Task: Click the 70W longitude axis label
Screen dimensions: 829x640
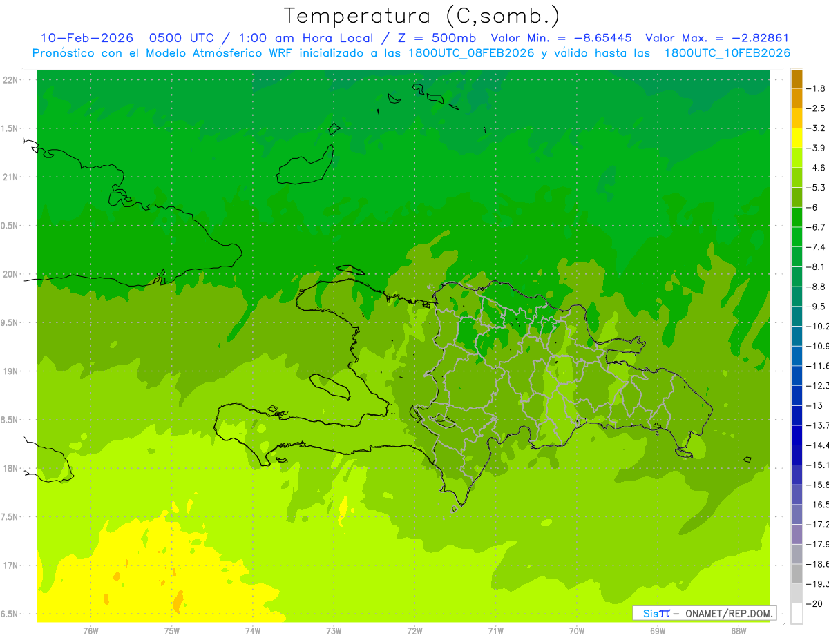Action: [576, 631]
